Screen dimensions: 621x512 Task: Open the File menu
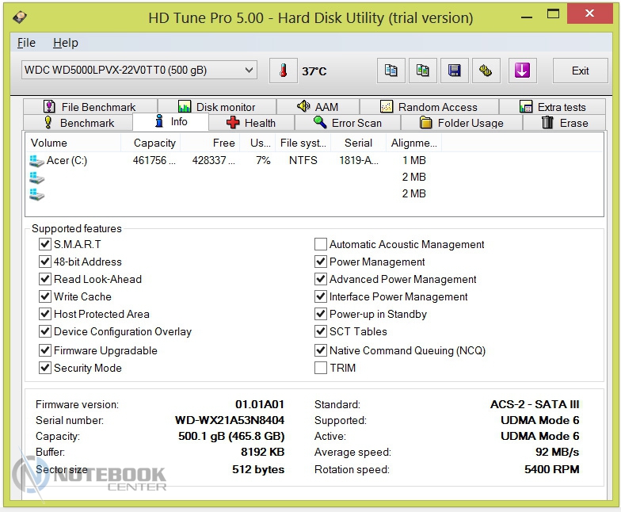coord(26,43)
